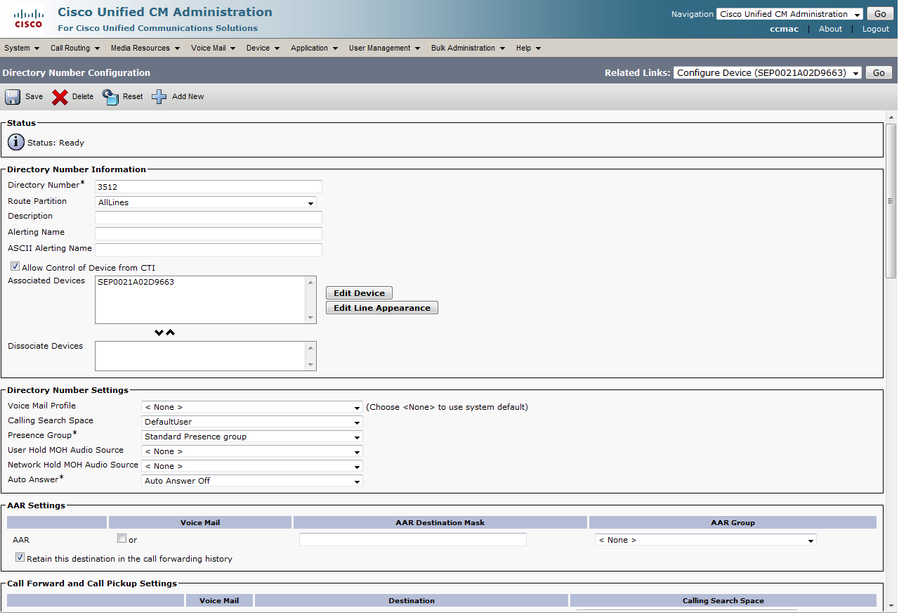Open the Bulk Administration menu
Viewport: 899px width, 613px height.
tap(468, 48)
